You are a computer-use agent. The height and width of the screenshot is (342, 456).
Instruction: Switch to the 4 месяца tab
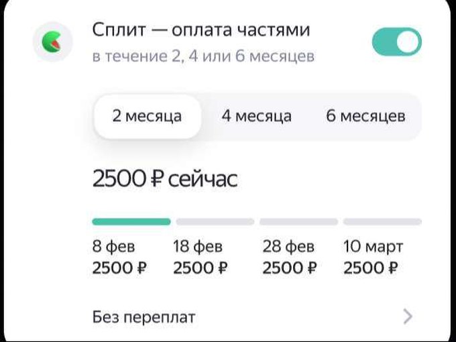coord(257,116)
